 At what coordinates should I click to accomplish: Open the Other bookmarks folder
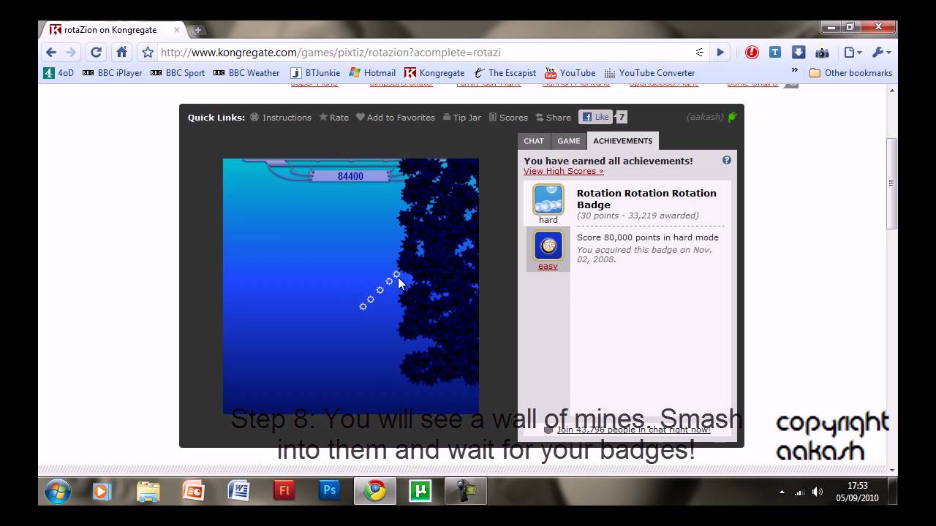pyautogui.click(x=850, y=73)
